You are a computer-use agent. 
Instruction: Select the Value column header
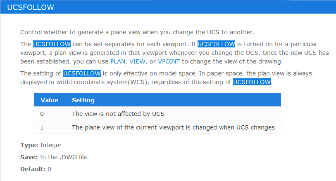click(x=50, y=100)
